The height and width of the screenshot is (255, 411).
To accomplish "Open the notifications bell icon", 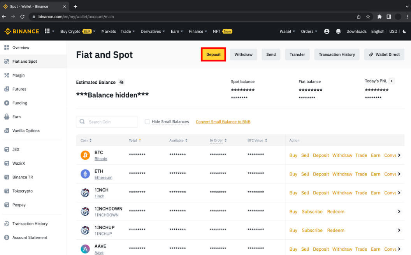I will pyautogui.click(x=338, y=32).
